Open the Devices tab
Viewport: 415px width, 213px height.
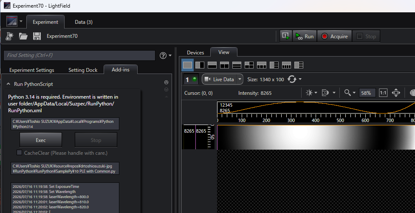coord(195,52)
